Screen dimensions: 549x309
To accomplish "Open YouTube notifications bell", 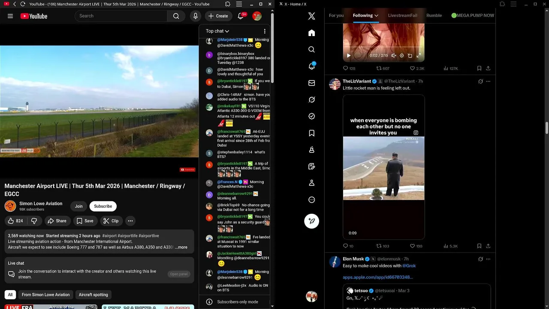I will (241, 16).
